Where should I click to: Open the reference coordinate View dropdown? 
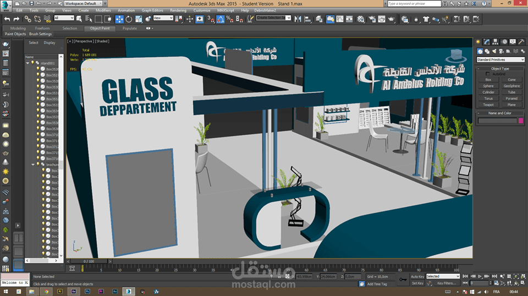tap(163, 18)
